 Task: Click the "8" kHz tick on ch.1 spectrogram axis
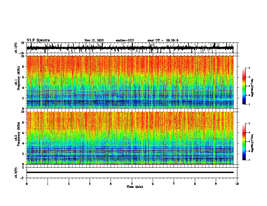[x=24, y=67]
